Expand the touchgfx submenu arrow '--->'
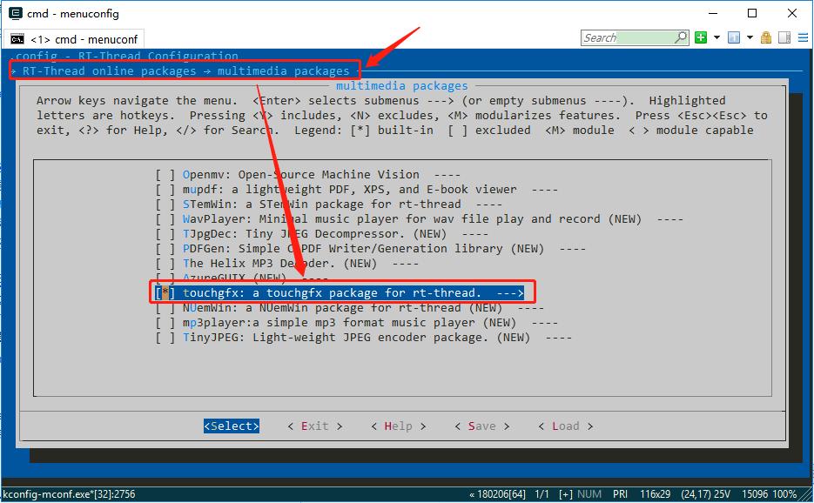This screenshot has width=814, height=503. tap(510, 293)
